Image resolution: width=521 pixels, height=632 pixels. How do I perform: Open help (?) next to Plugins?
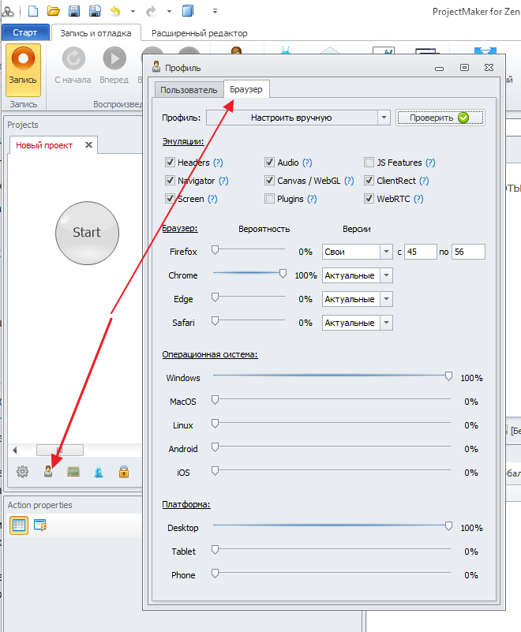point(312,199)
